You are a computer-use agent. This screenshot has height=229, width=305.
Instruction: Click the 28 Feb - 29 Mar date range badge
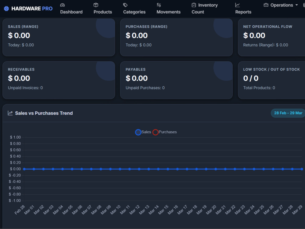coord(288,113)
